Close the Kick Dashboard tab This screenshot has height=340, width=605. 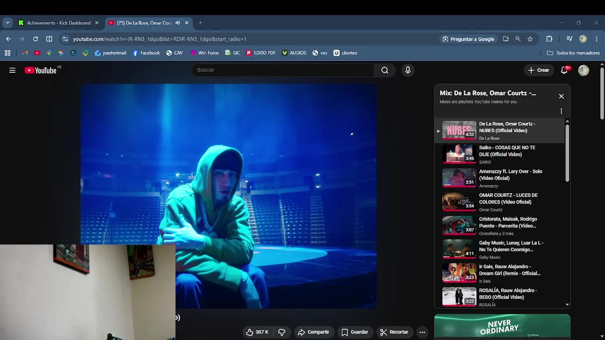point(97,23)
